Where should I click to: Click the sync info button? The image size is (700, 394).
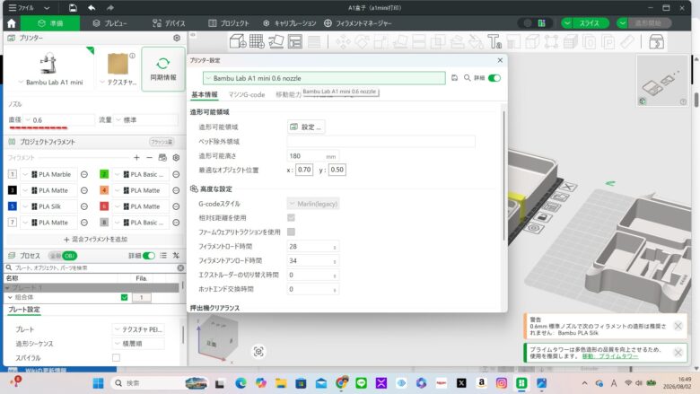click(x=163, y=69)
